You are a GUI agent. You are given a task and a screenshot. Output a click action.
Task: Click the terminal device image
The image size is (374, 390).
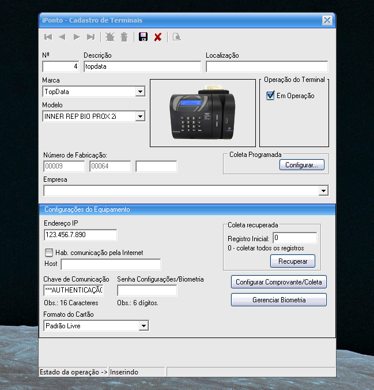pyautogui.click(x=203, y=112)
